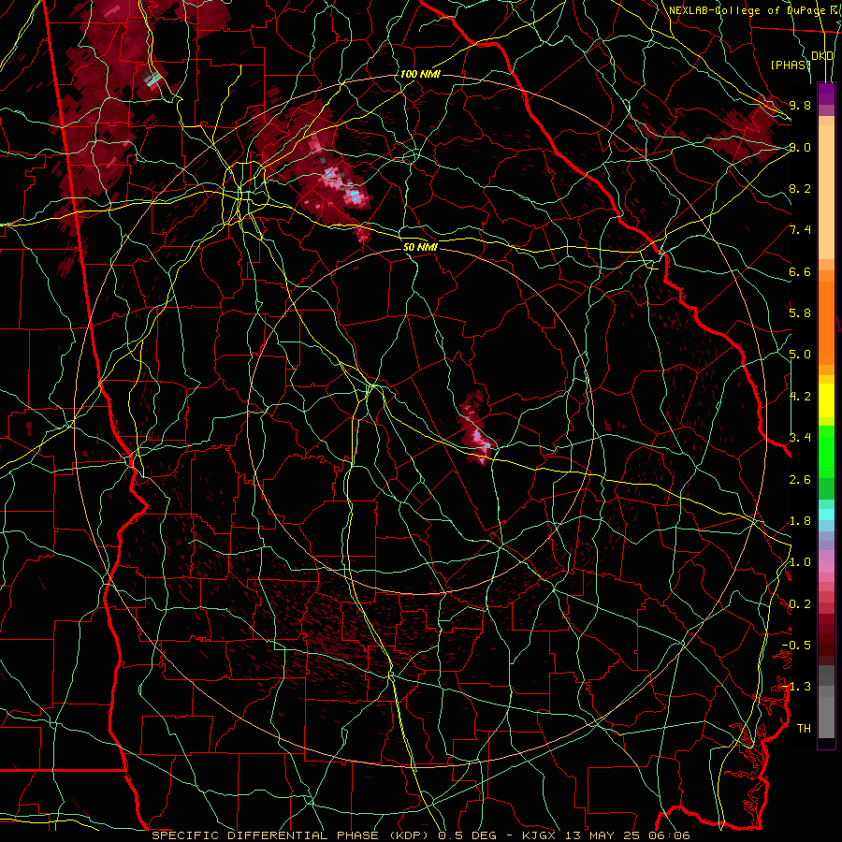Click the TH label on color scale
The height and width of the screenshot is (842, 842).
pyautogui.click(x=804, y=729)
